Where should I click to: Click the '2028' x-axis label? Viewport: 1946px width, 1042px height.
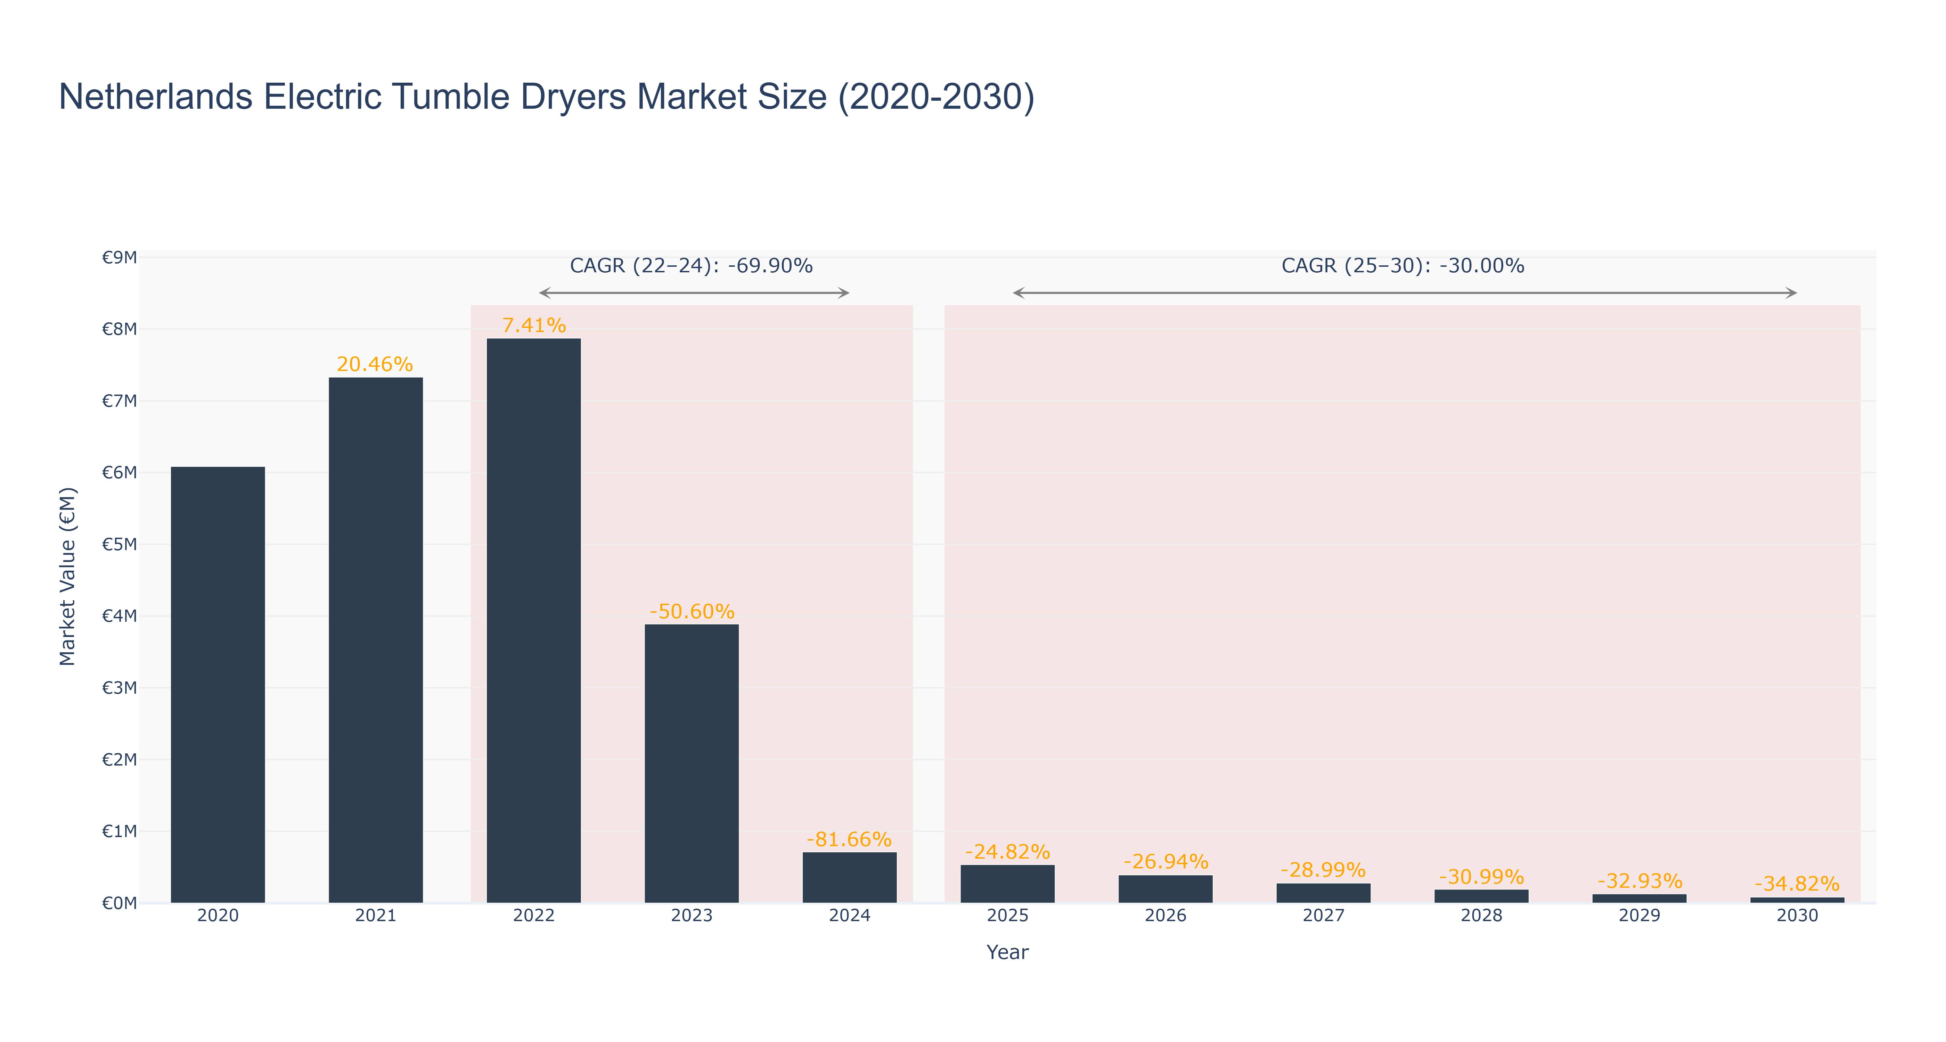(1481, 916)
